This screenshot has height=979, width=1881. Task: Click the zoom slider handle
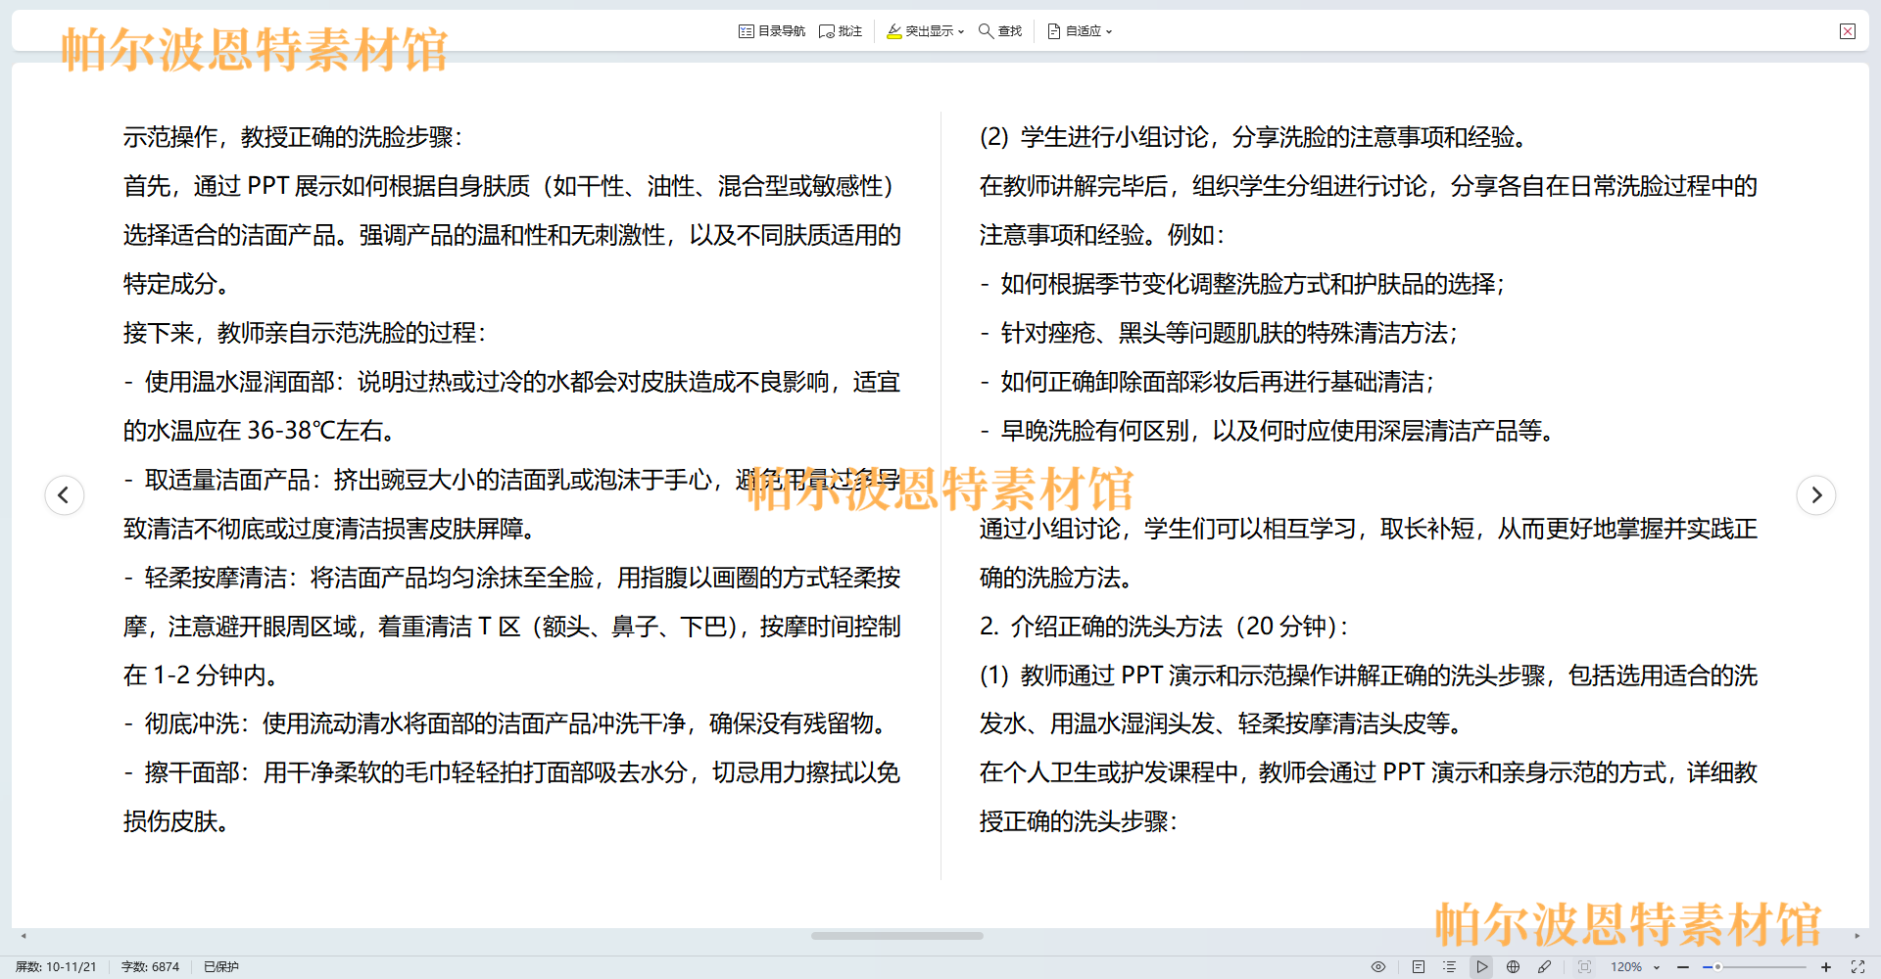(1717, 966)
